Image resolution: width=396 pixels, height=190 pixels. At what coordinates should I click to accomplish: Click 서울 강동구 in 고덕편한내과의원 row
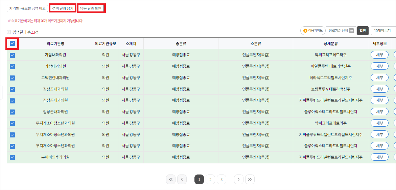[131, 77]
